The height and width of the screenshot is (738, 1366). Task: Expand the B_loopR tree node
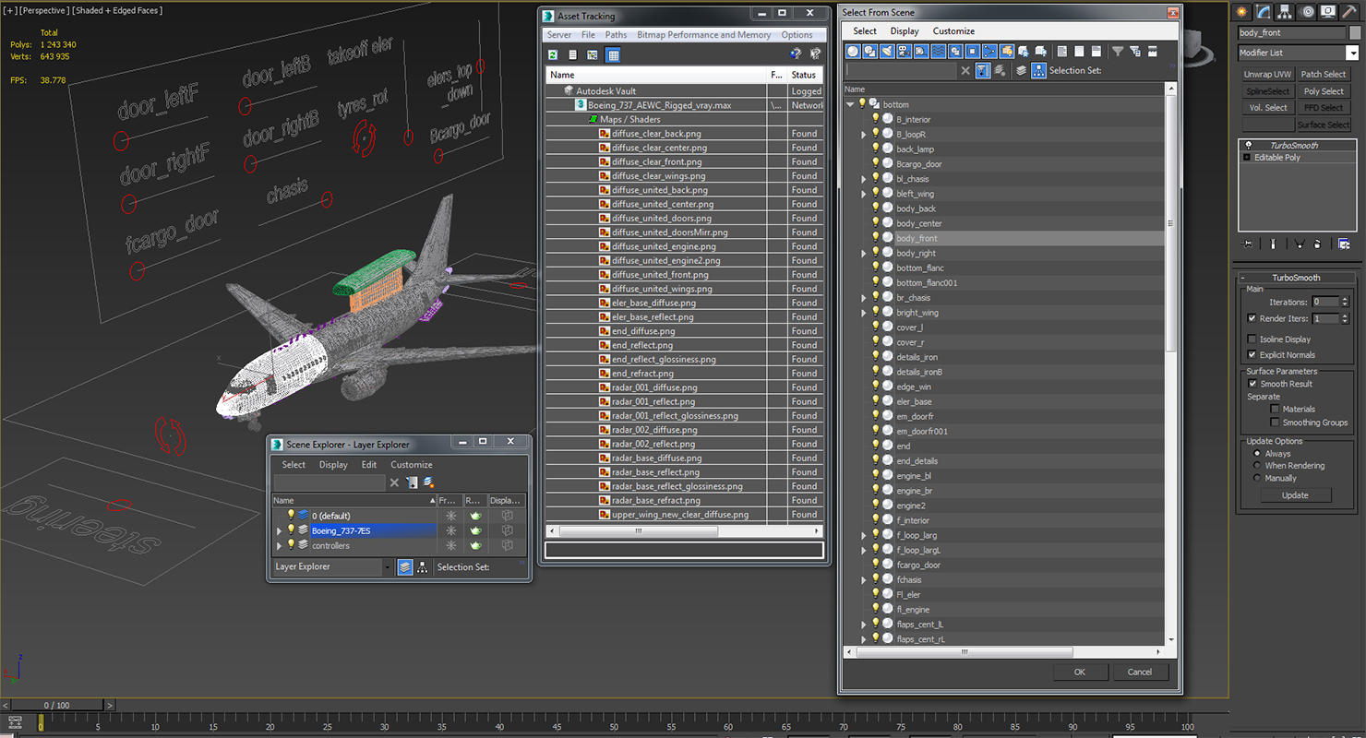click(x=864, y=134)
